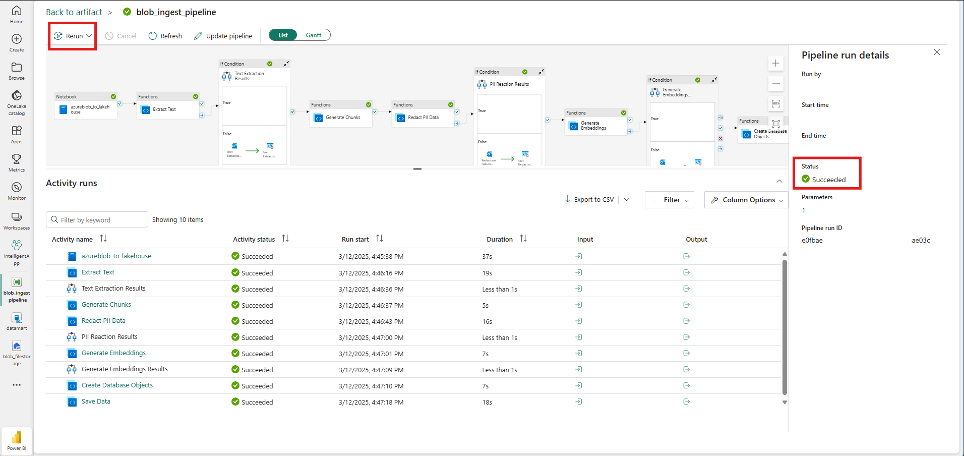The image size is (964, 456).
Task: Select blob_ingest_pipeline in the sidebar
Action: (x=17, y=290)
